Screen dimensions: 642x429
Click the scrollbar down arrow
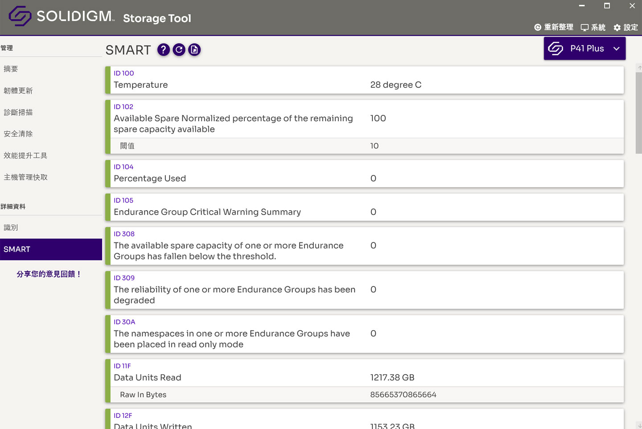(x=638, y=425)
